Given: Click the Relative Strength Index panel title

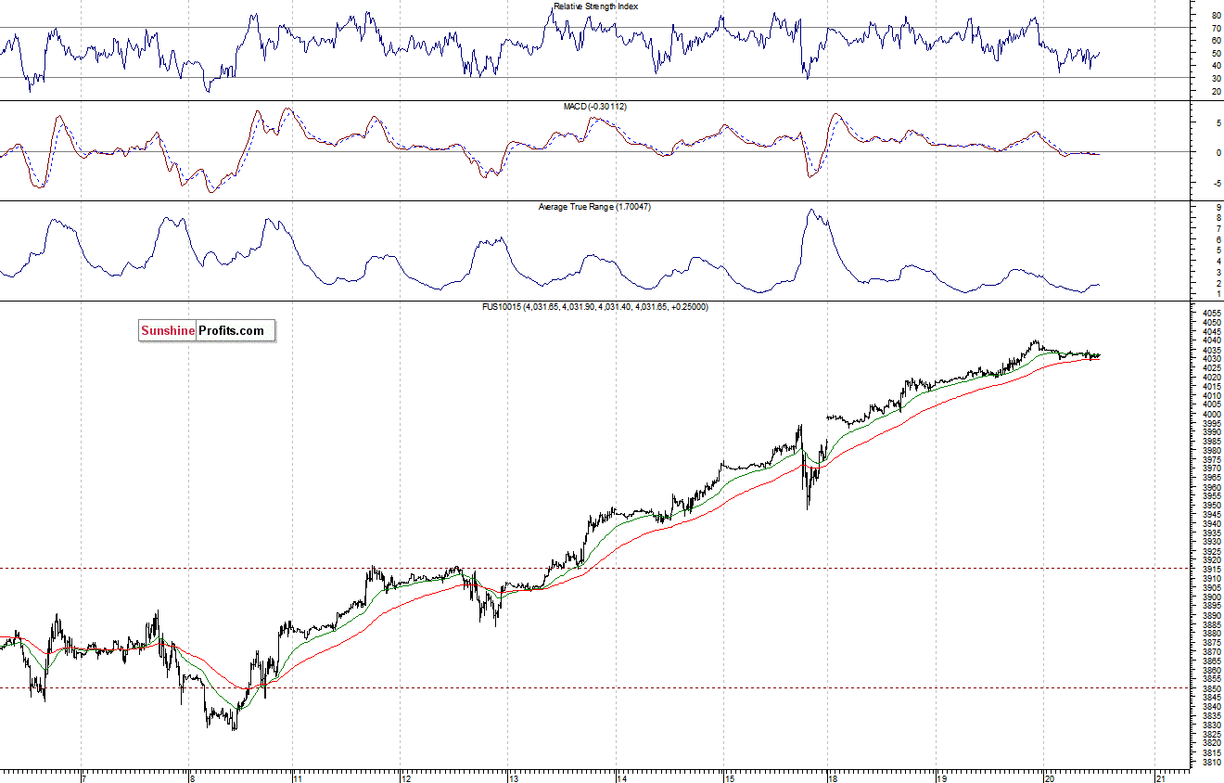Looking at the screenshot, I should [595, 6].
